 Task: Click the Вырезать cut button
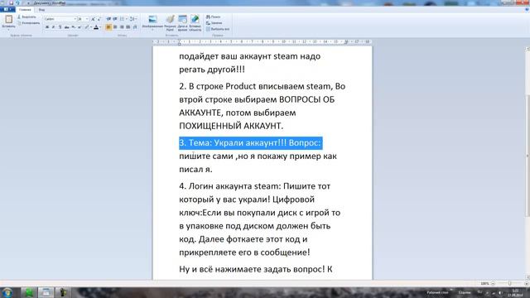(x=26, y=17)
